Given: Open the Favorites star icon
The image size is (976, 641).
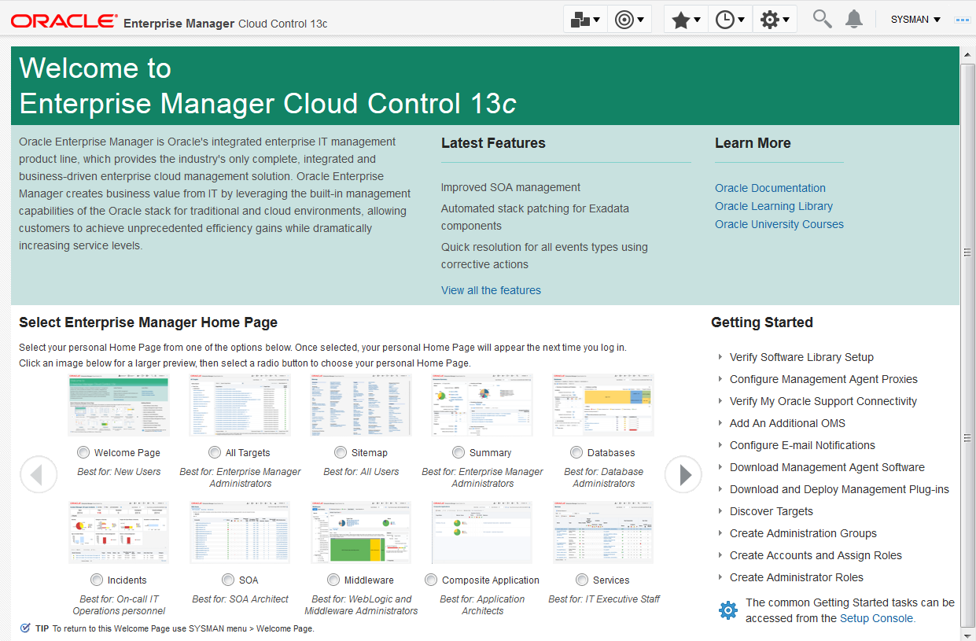Looking at the screenshot, I should click(681, 18).
